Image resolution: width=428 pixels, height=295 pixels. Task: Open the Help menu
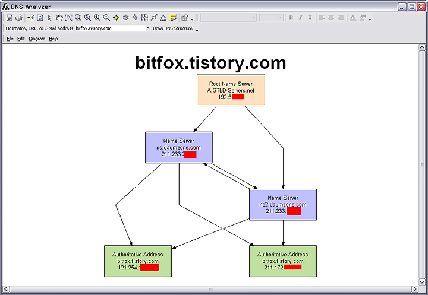[x=53, y=39]
